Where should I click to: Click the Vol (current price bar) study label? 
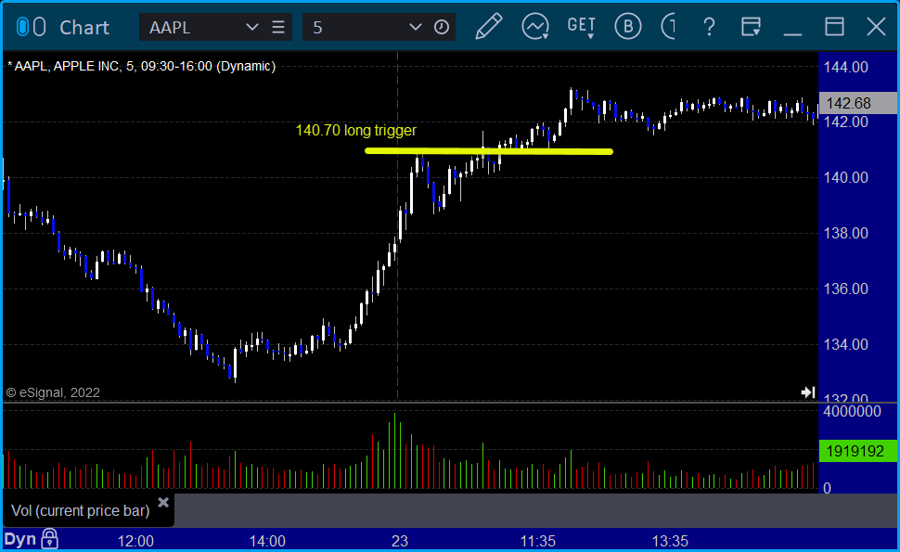(x=81, y=510)
